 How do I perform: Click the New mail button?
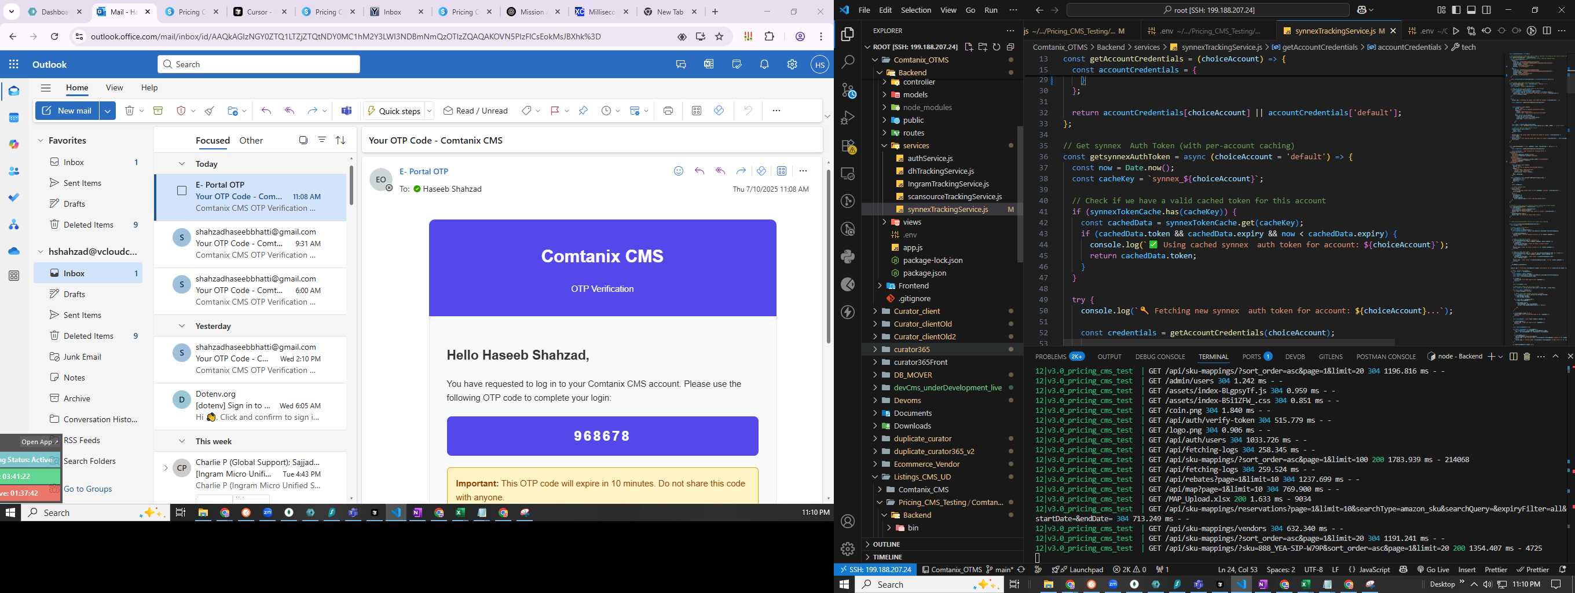pos(67,111)
